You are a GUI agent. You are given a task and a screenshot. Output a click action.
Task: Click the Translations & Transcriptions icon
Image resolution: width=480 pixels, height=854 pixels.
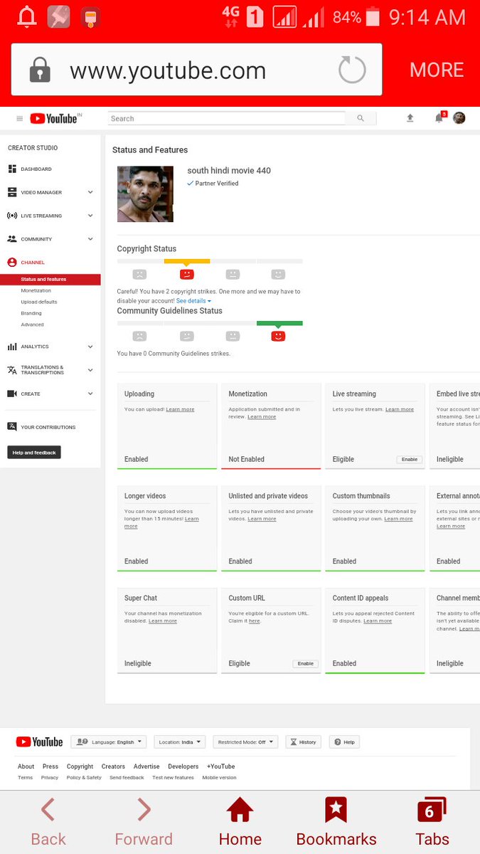[x=12, y=370]
